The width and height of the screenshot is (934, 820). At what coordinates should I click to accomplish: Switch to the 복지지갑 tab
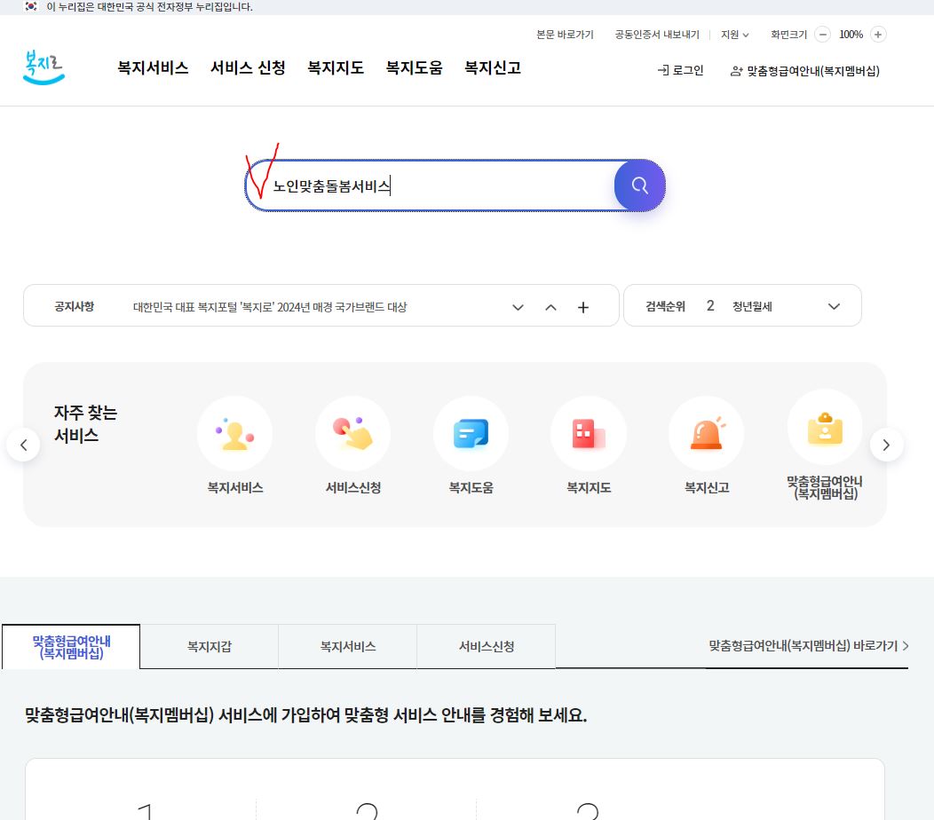(209, 647)
